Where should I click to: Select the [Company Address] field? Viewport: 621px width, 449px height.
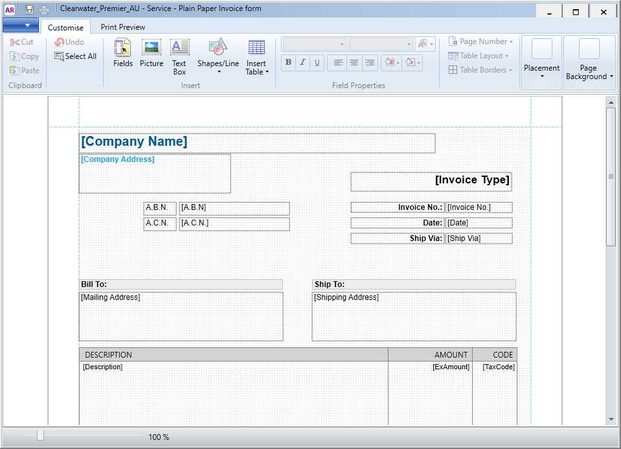pyautogui.click(x=155, y=174)
